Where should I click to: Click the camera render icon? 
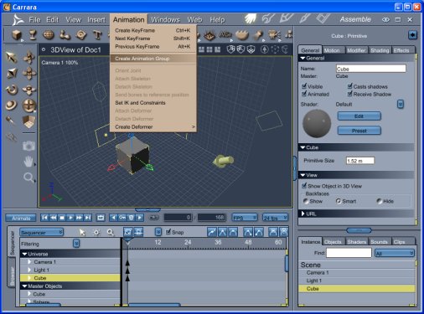tap(28, 146)
